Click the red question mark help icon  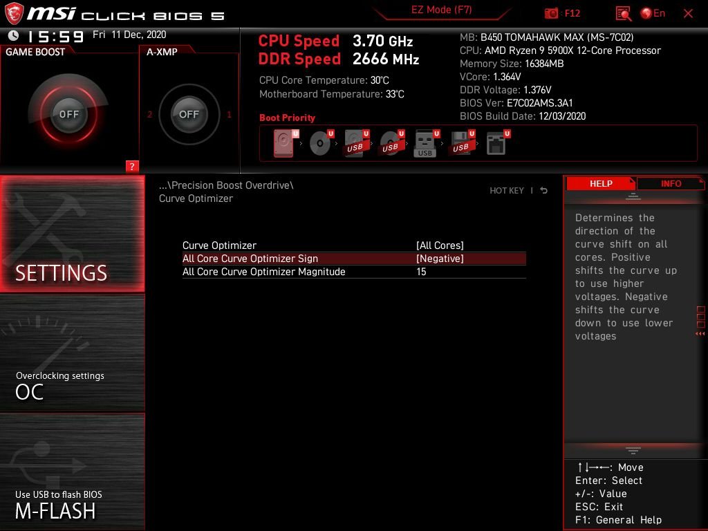(x=132, y=166)
